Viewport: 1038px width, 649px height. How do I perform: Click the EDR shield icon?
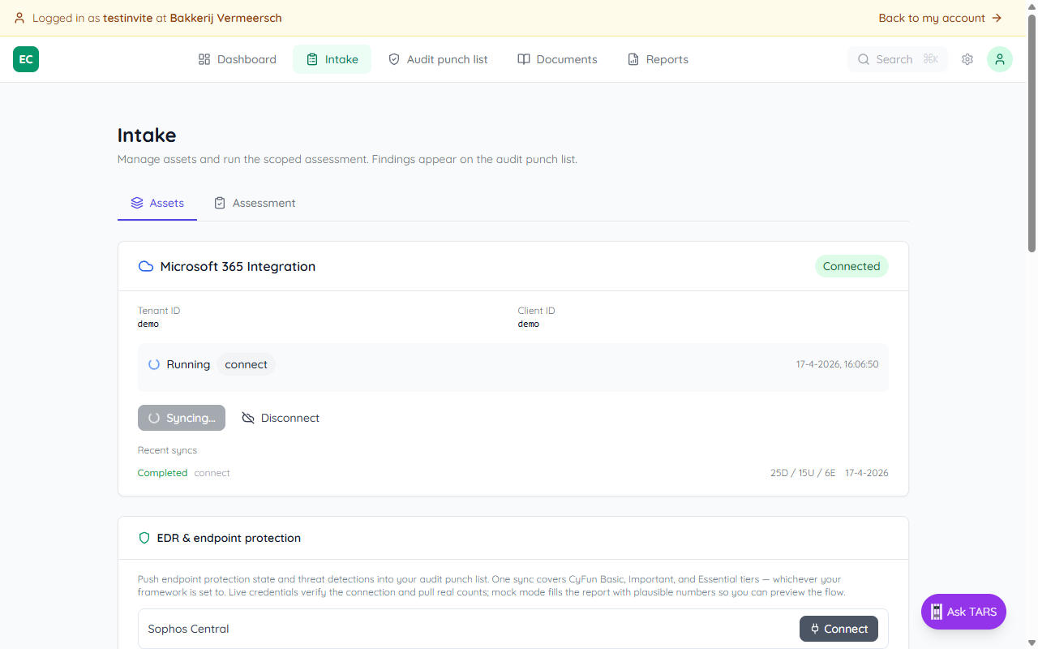[144, 538]
